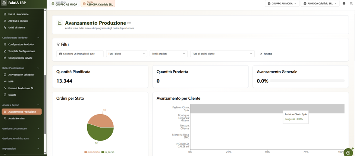This screenshot has width=355, height=156.
Task: Click the Template Configurazione cube icon
Action: (5, 51)
